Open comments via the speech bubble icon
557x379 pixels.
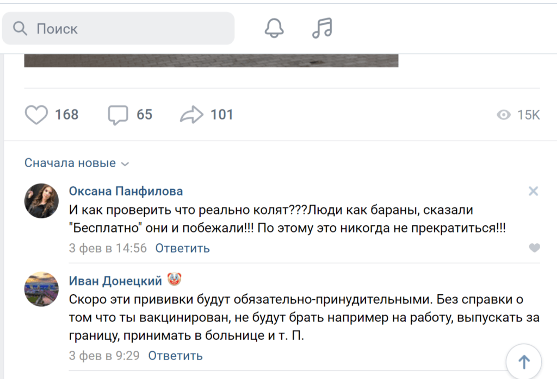coord(119,115)
